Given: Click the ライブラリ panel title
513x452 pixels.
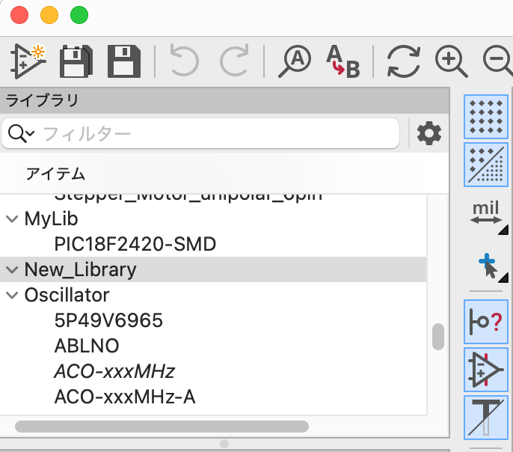Looking at the screenshot, I should pyautogui.click(x=42, y=100).
